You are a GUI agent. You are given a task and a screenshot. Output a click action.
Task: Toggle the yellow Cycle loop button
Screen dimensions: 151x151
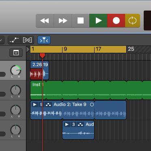132,21
